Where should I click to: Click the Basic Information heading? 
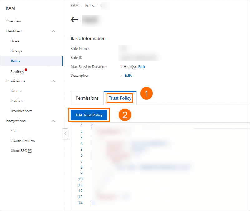(x=88, y=38)
